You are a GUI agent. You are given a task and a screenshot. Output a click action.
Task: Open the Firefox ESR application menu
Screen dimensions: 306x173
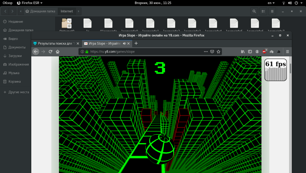30,3
